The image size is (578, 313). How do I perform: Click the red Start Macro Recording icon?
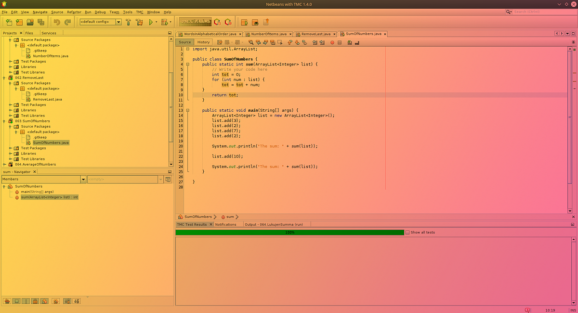click(332, 42)
